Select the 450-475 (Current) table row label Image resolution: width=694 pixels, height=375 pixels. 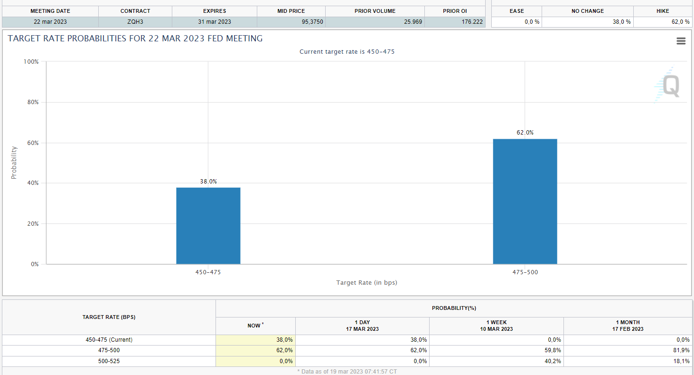click(109, 340)
